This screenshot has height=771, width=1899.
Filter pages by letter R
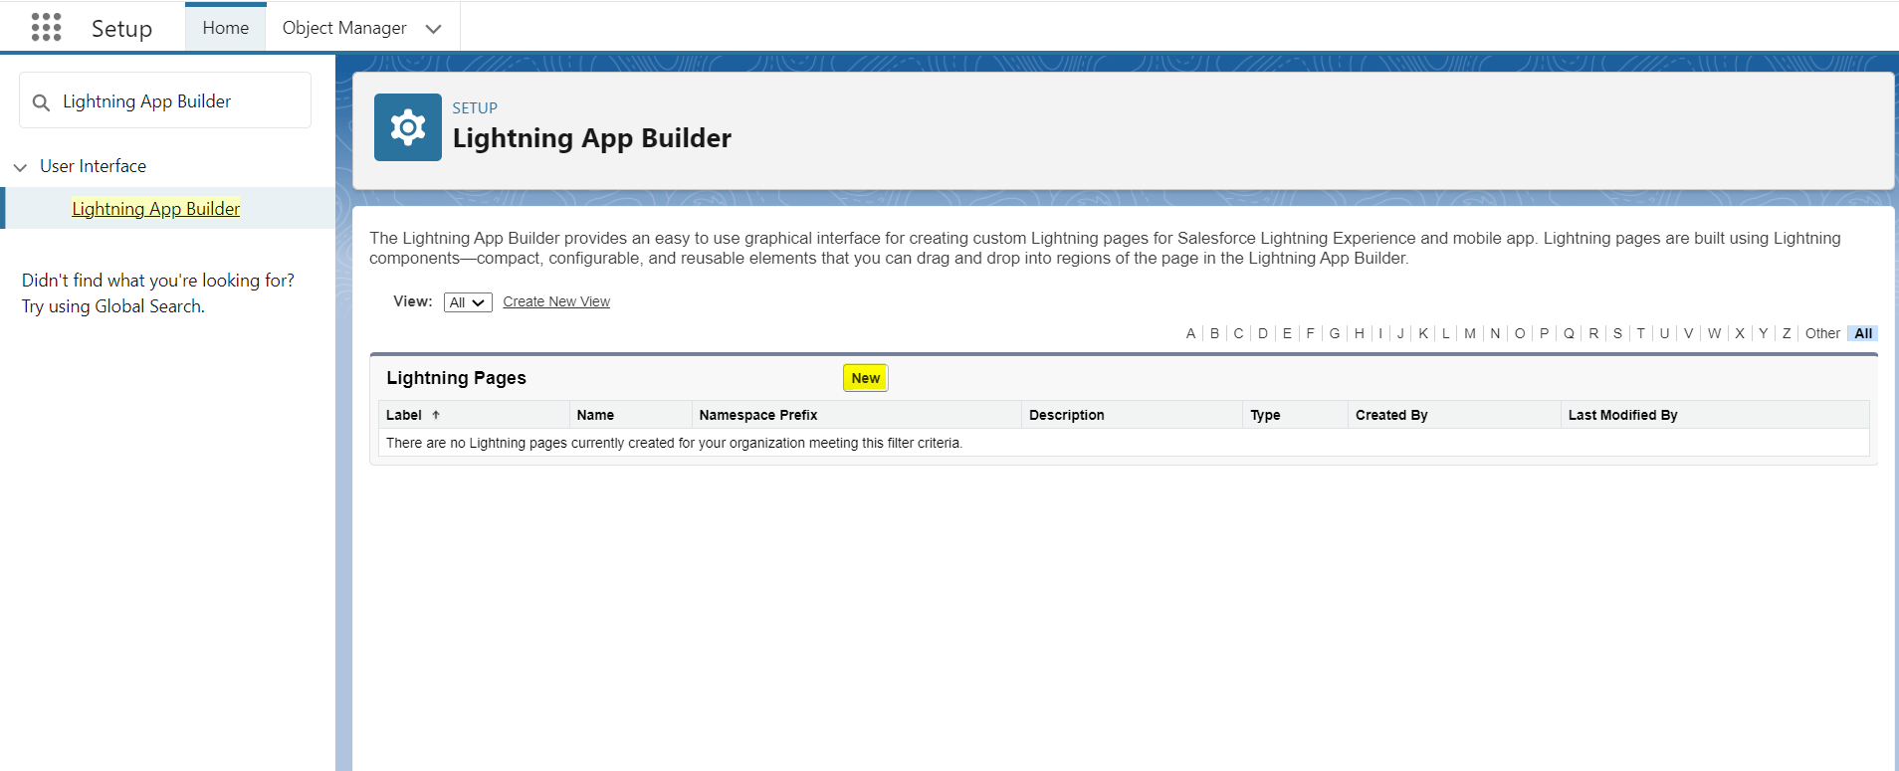point(1593,333)
